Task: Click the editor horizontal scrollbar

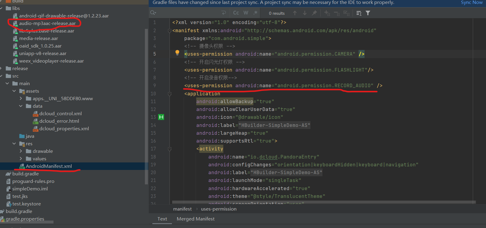Action: (x=324, y=202)
